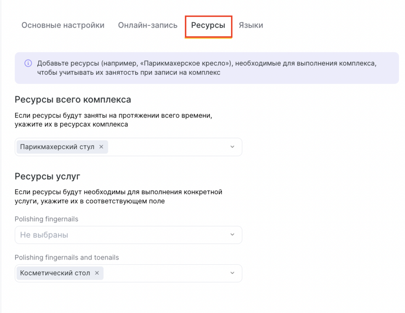The image size is (405, 313).
Task: Click the Косметический стол chip label
Action: tap(55, 273)
